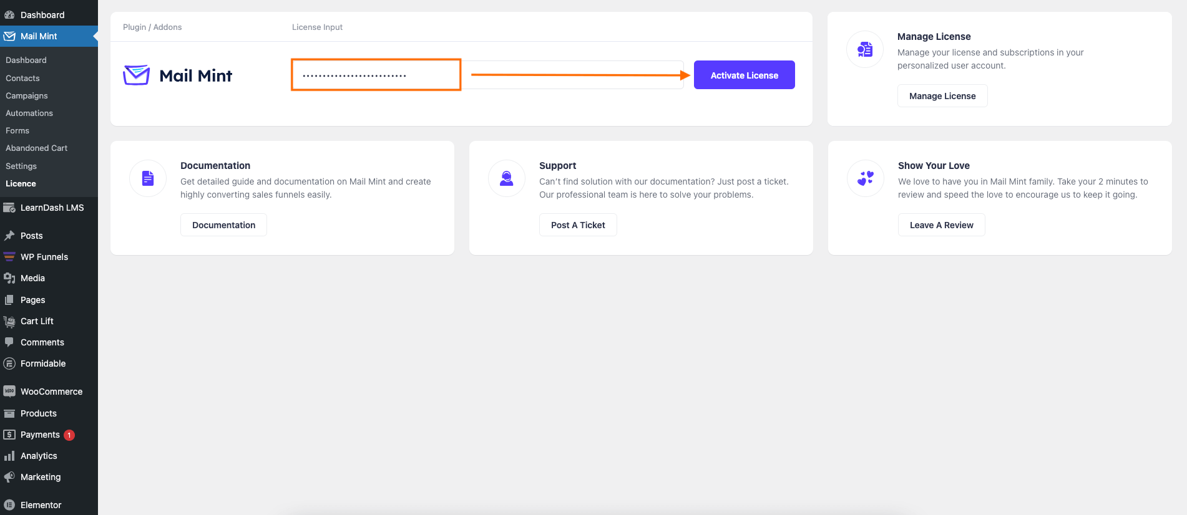Click the Mail Mint brand name text
Image resolution: width=1187 pixels, height=515 pixels.
[196, 75]
